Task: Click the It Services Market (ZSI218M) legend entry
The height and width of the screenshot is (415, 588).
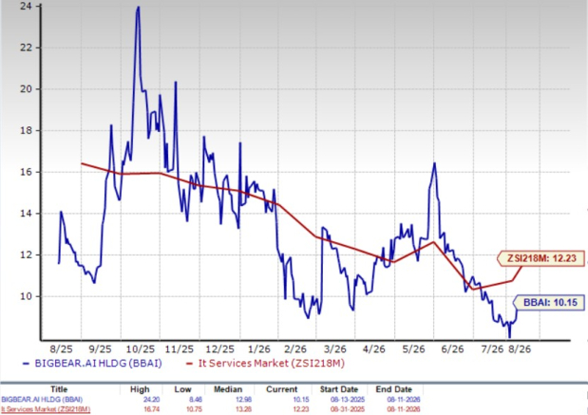Action: pyautogui.click(x=265, y=364)
